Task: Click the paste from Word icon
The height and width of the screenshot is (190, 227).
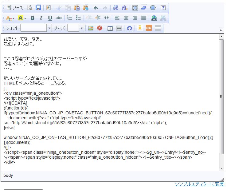Action: [x=86, y=8]
